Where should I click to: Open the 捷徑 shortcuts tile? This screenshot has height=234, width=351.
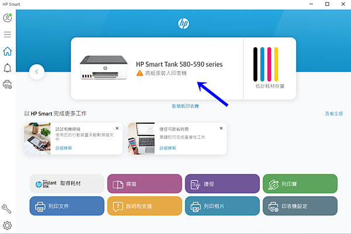[222, 184]
